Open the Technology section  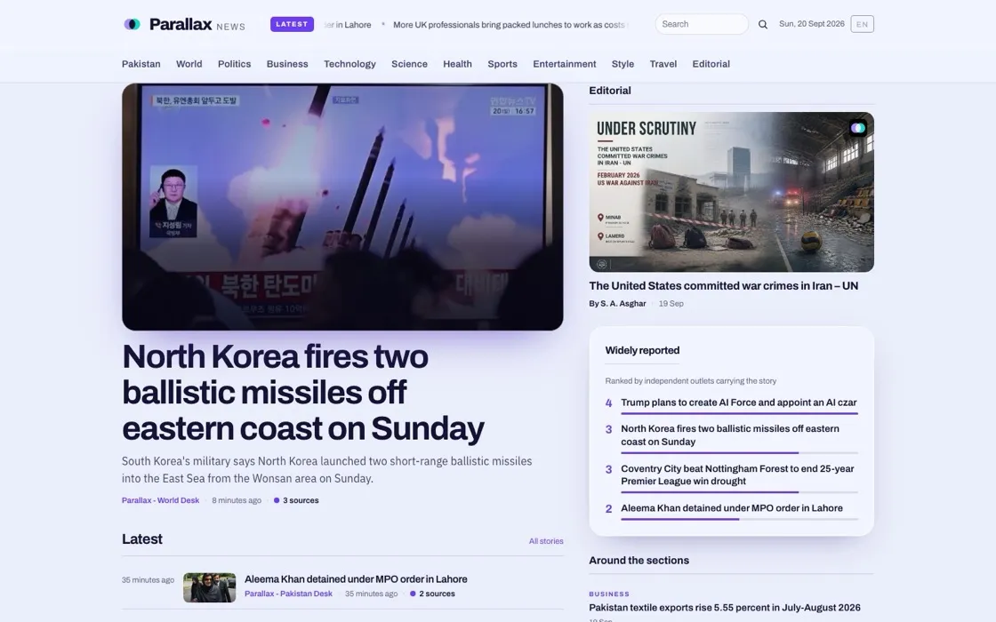click(x=350, y=64)
